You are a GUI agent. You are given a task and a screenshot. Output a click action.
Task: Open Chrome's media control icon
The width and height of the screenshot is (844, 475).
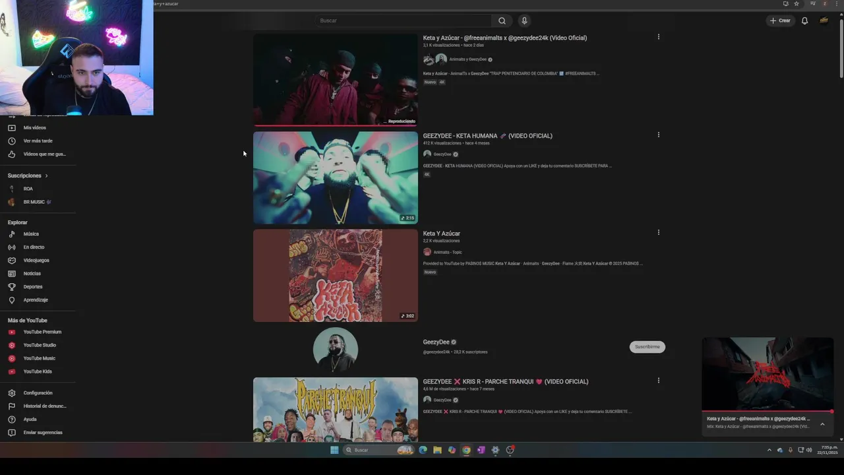point(813,3)
